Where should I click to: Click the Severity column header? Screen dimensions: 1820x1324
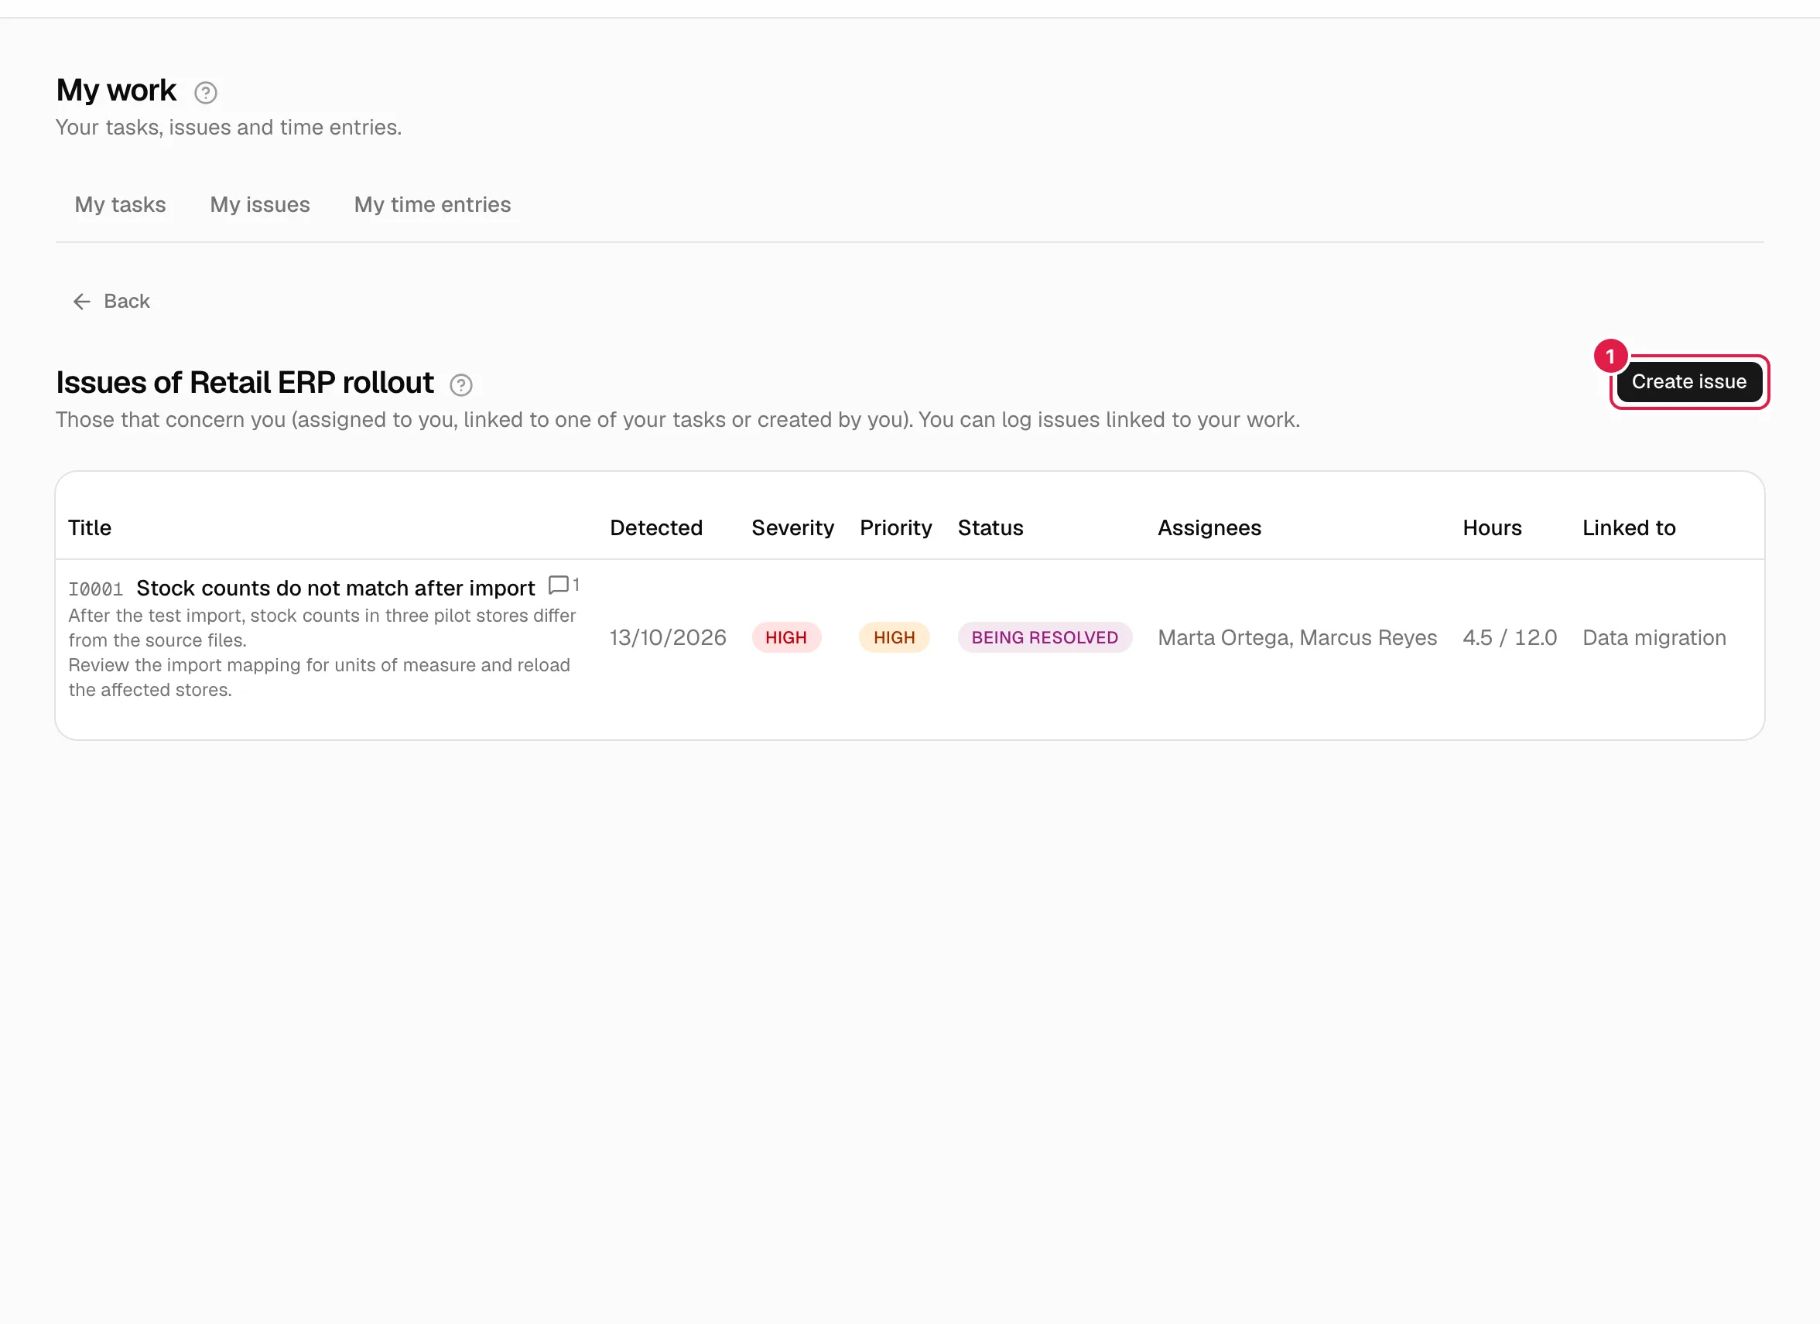point(793,527)
